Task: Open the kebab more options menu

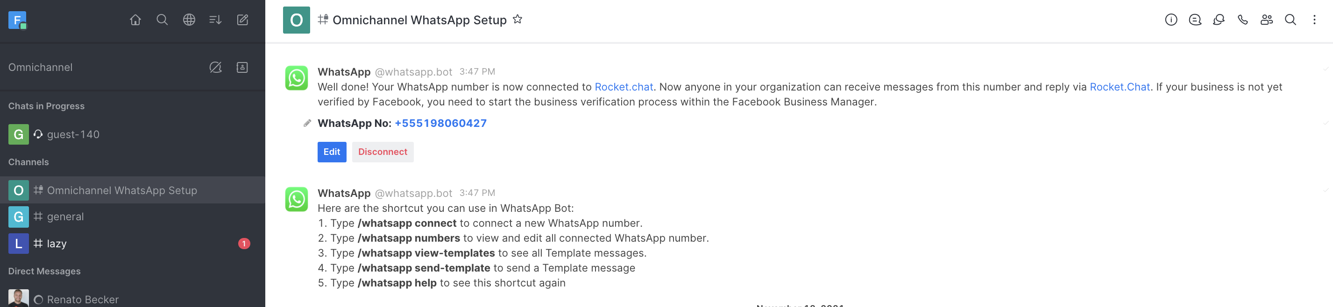Action: point(1314,20)
